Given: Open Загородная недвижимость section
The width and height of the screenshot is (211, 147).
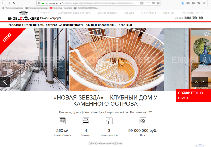Looking at the screenshot, I should point(65,25).
